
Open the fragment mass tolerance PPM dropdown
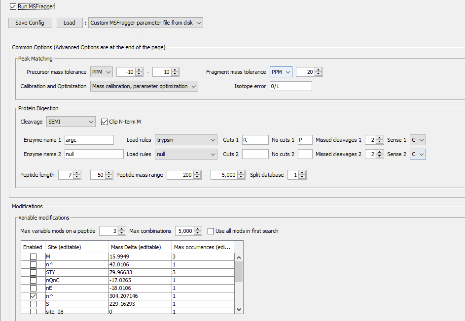tap(281, 71)
